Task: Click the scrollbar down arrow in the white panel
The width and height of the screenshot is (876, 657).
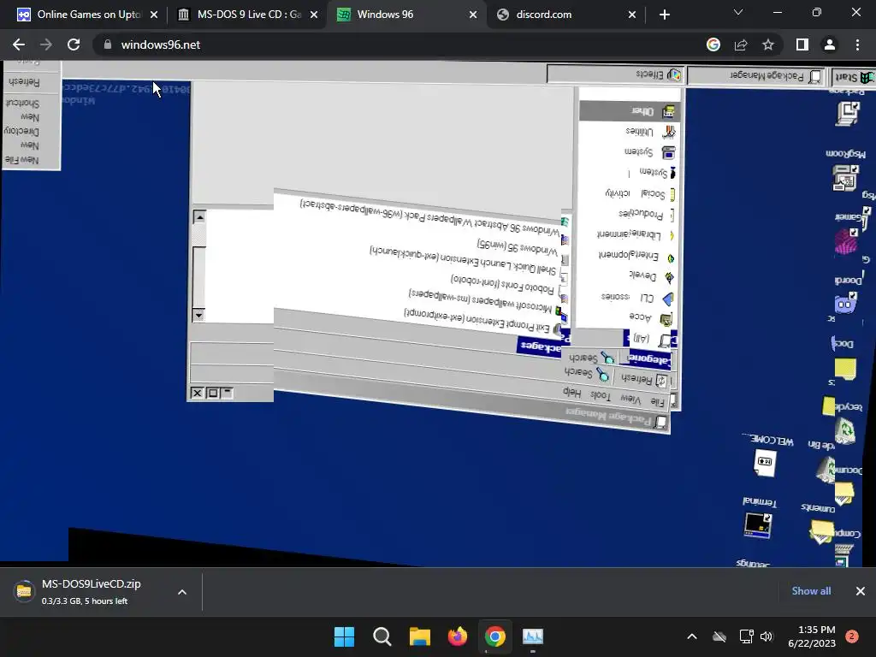Action: 198,315
